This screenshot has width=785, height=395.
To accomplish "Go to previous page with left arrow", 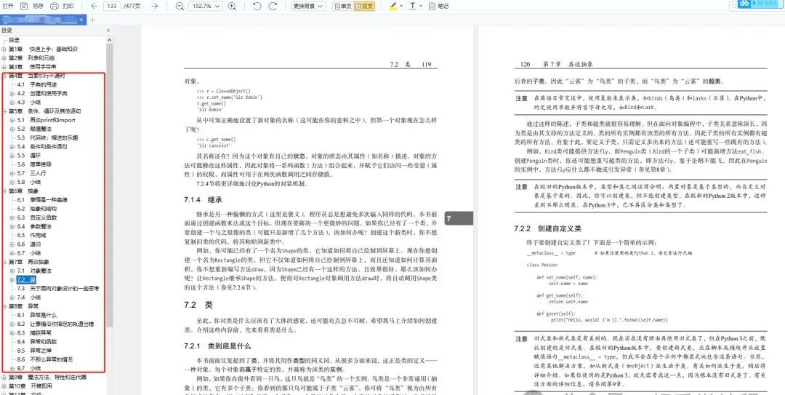I will tap(94, 6).
